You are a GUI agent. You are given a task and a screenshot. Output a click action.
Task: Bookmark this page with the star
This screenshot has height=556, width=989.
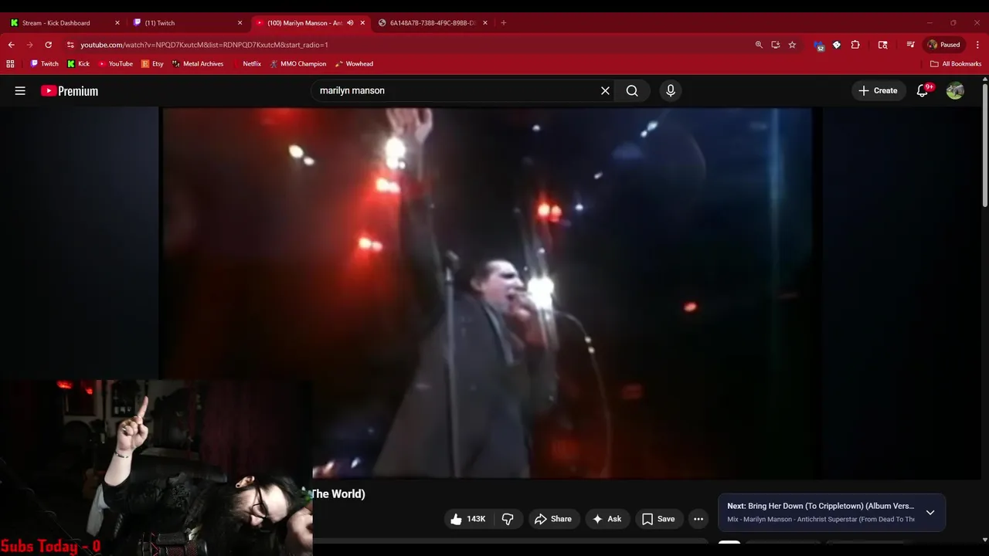(792, 45)
